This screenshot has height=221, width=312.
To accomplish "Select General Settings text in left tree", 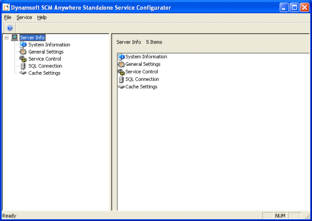I will pyautogui.click(x=46, y=52).
